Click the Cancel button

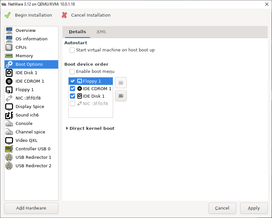[222, 208]
